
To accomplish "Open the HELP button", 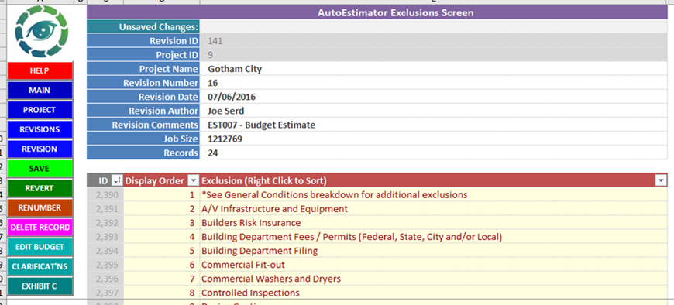I will [40, 70].
